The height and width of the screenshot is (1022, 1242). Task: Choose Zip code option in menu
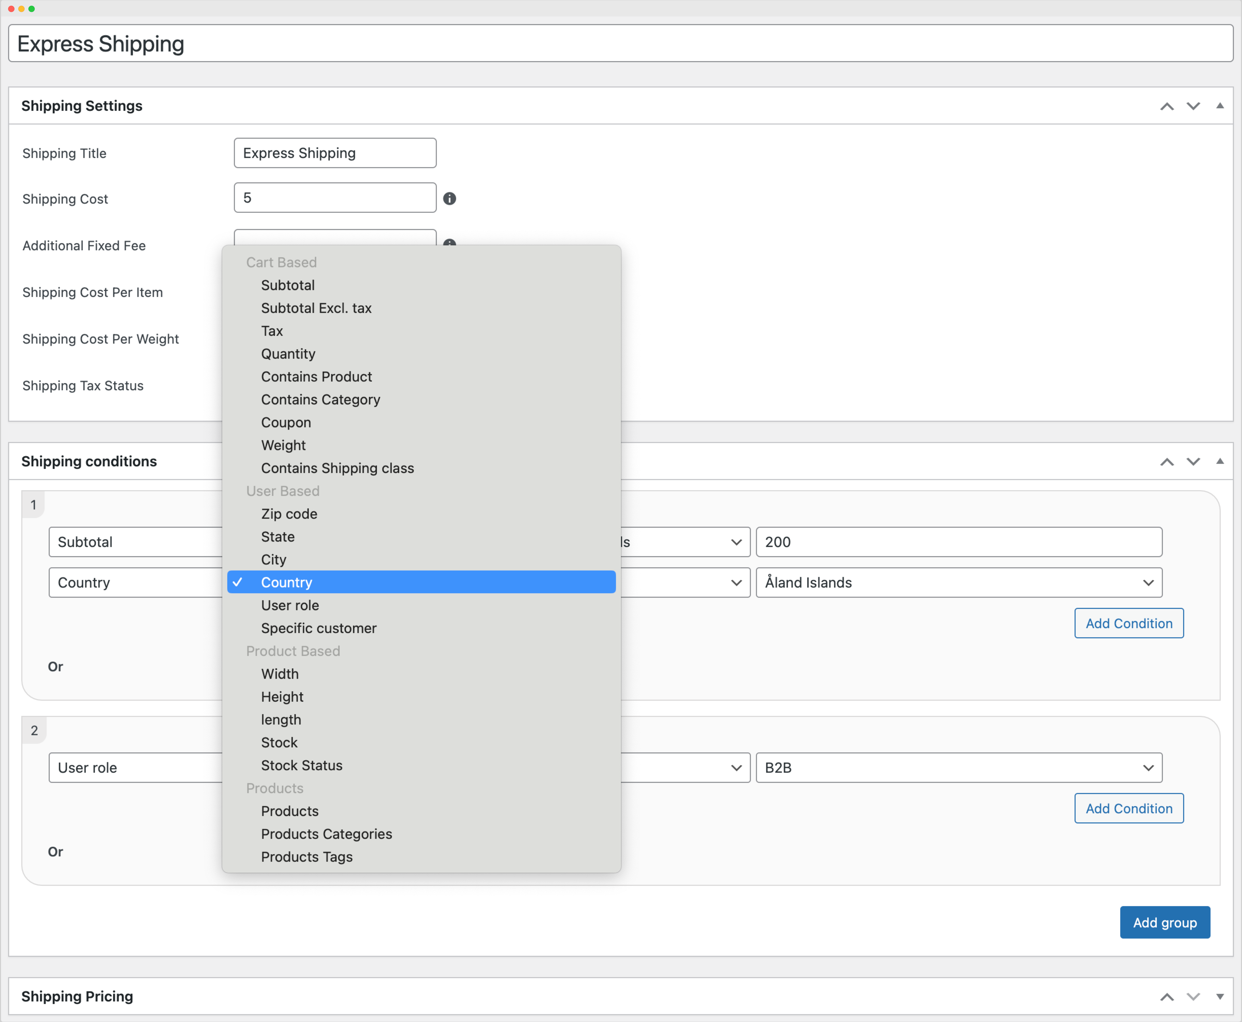click(289, 514)
